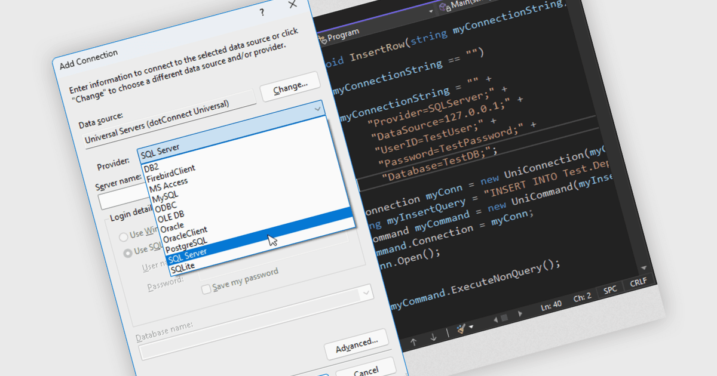Close the Add Connection dialog
The height and width of the screenshot is (376, 717).
292,5
